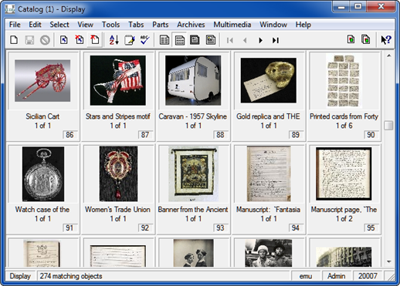Activate the What's This help pointer
Screen dimensions: 400x286
pyautogui.click(x=386, y=40)
